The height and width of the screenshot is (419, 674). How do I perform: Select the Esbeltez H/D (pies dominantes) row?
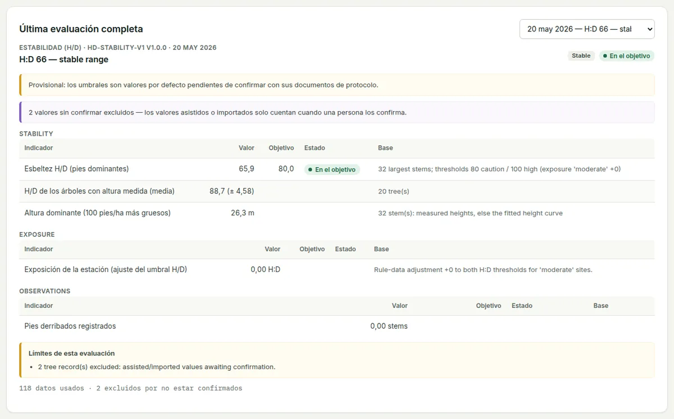pyautogui.click(x=337, y=169)
